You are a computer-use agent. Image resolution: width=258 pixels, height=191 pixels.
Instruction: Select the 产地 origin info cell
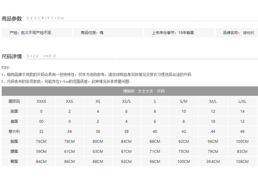(30, 33)
